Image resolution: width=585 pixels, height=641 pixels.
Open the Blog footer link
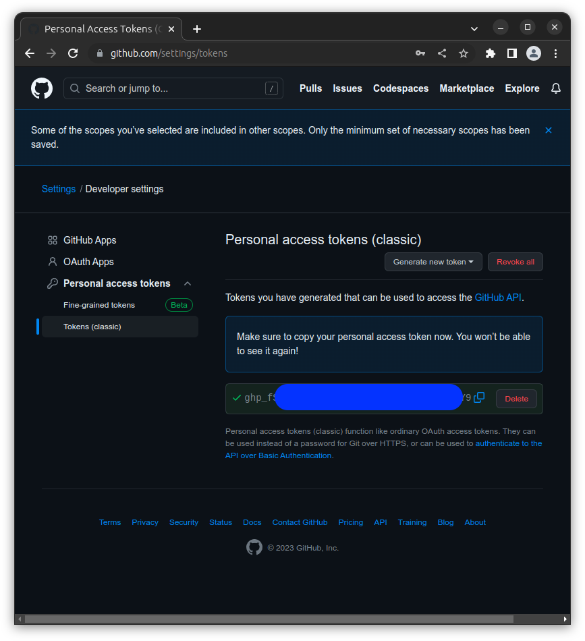click(445, 522)
